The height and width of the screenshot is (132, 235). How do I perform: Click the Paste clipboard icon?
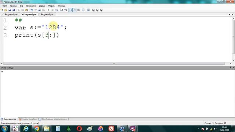point(27,10)
